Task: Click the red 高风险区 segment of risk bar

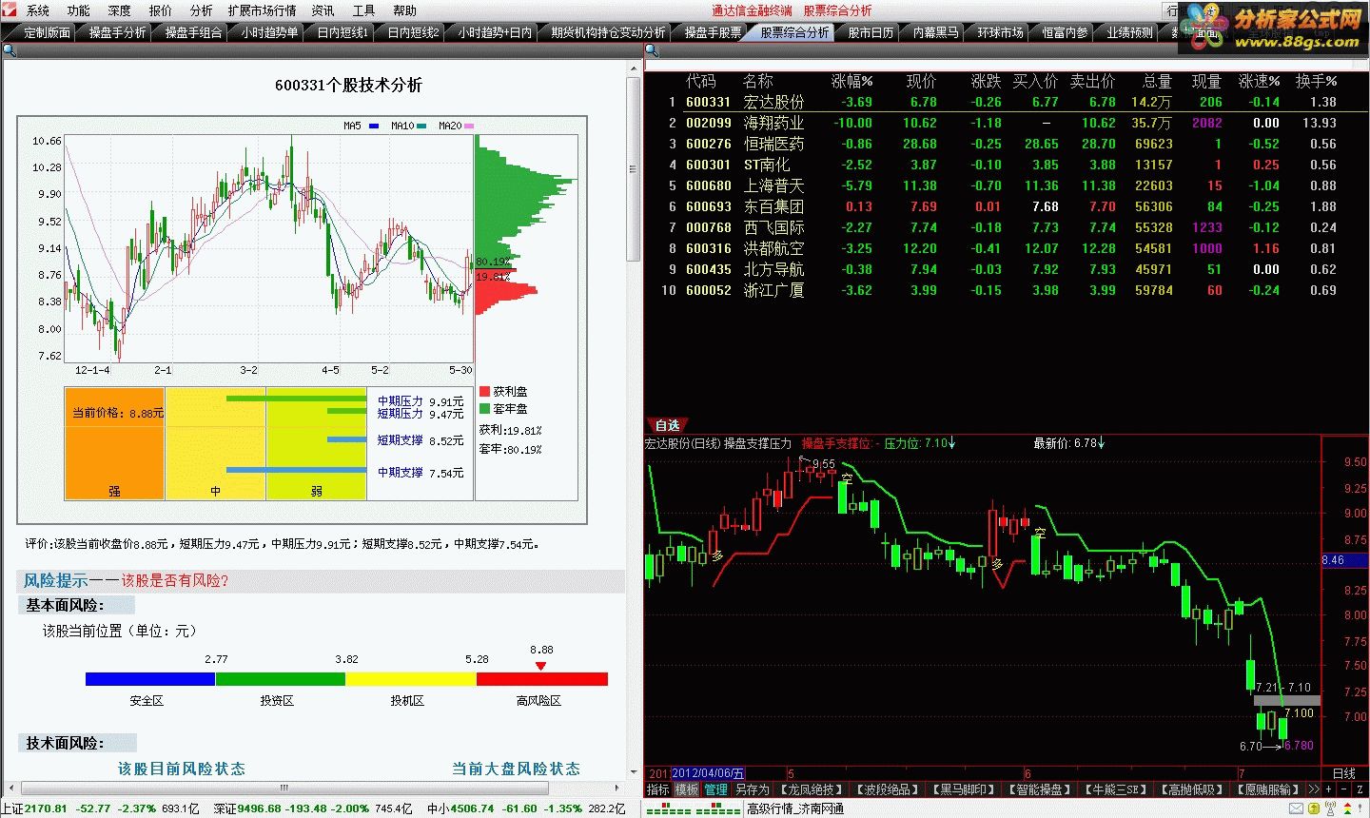Action: (x=541, y=679)
